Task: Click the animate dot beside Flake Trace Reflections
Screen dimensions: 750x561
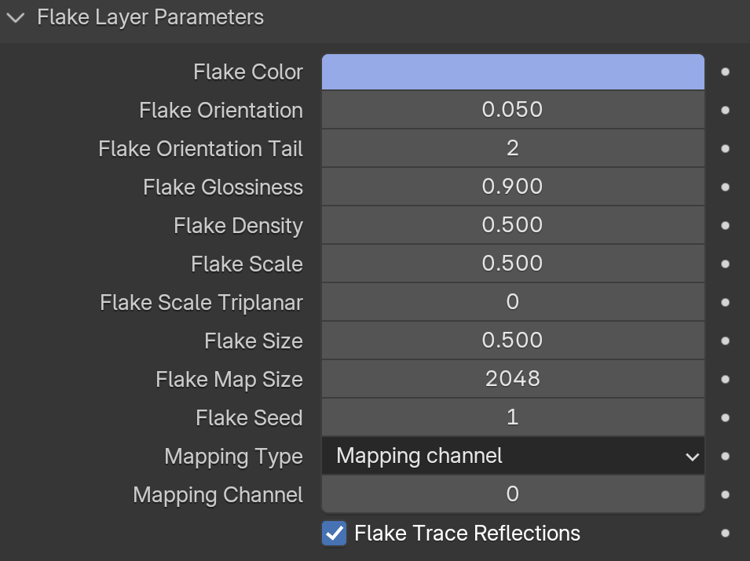Action: [725, 534]
